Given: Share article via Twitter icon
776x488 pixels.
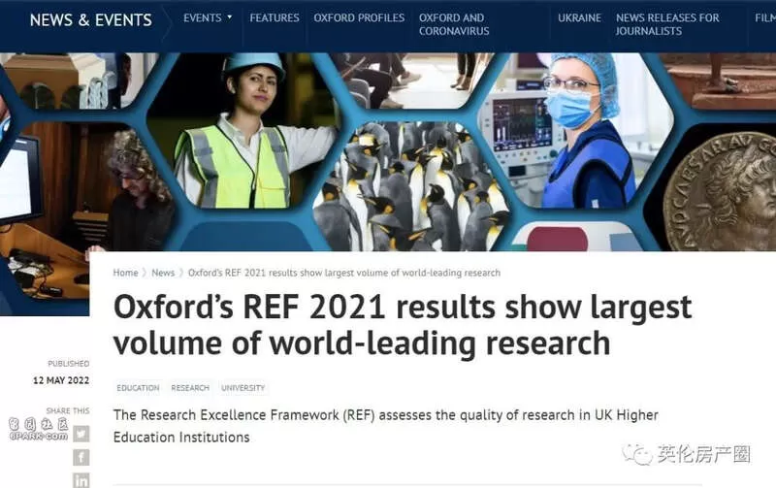Looking at the screenshot, I should click(81, 434).
